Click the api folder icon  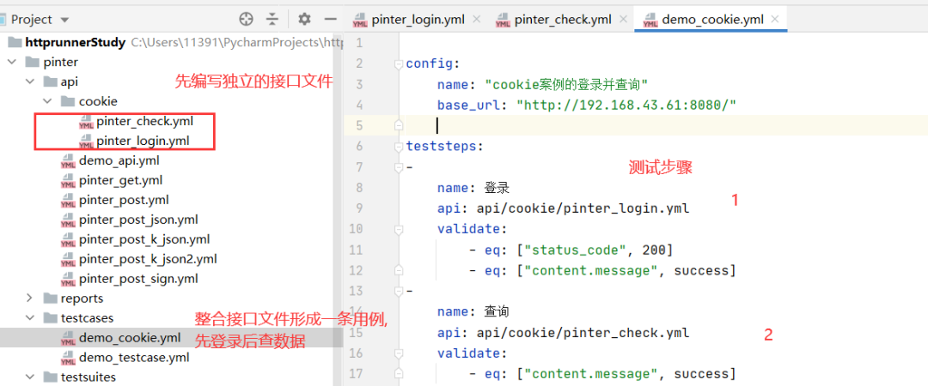click(50, 81)
